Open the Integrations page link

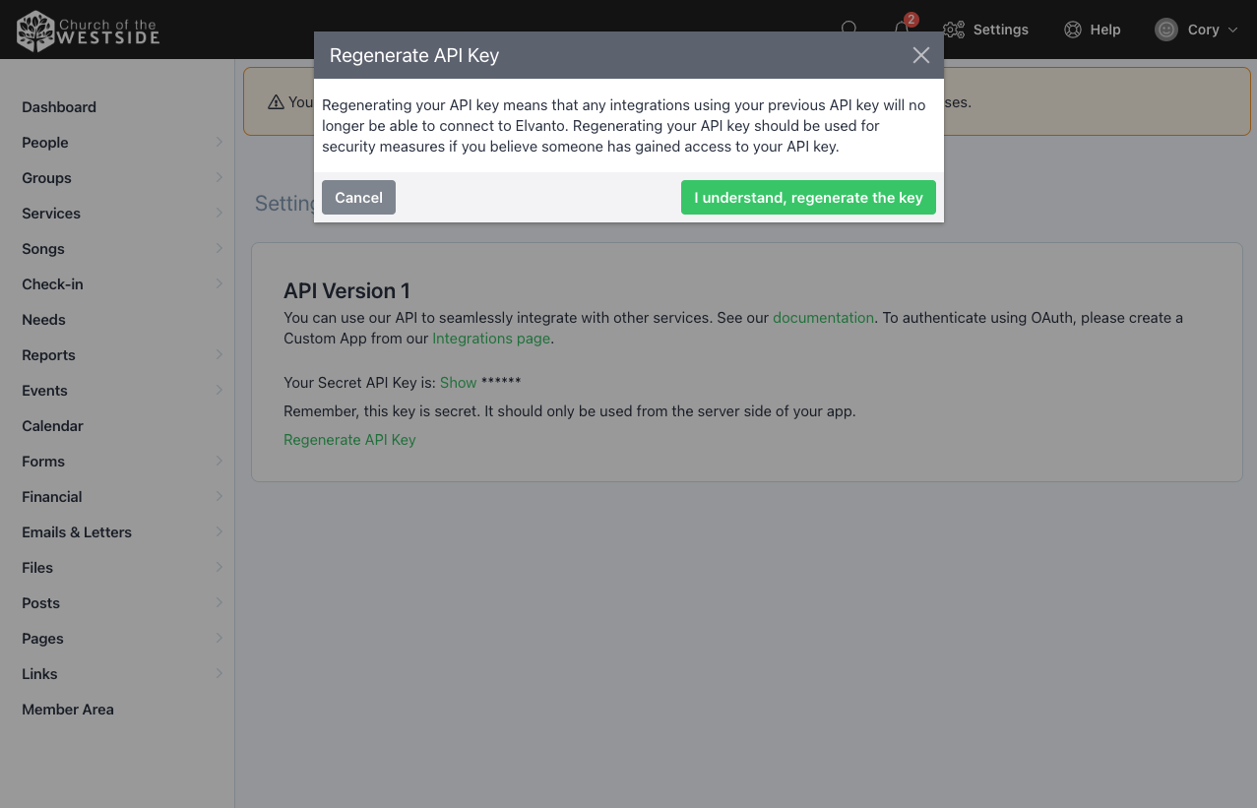pos(491,339)
